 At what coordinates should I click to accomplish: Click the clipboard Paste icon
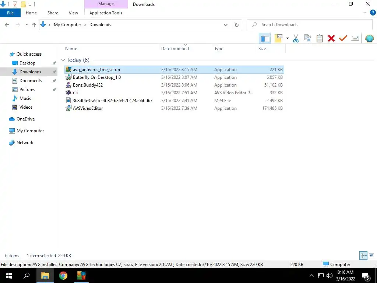tap(319, 38)
